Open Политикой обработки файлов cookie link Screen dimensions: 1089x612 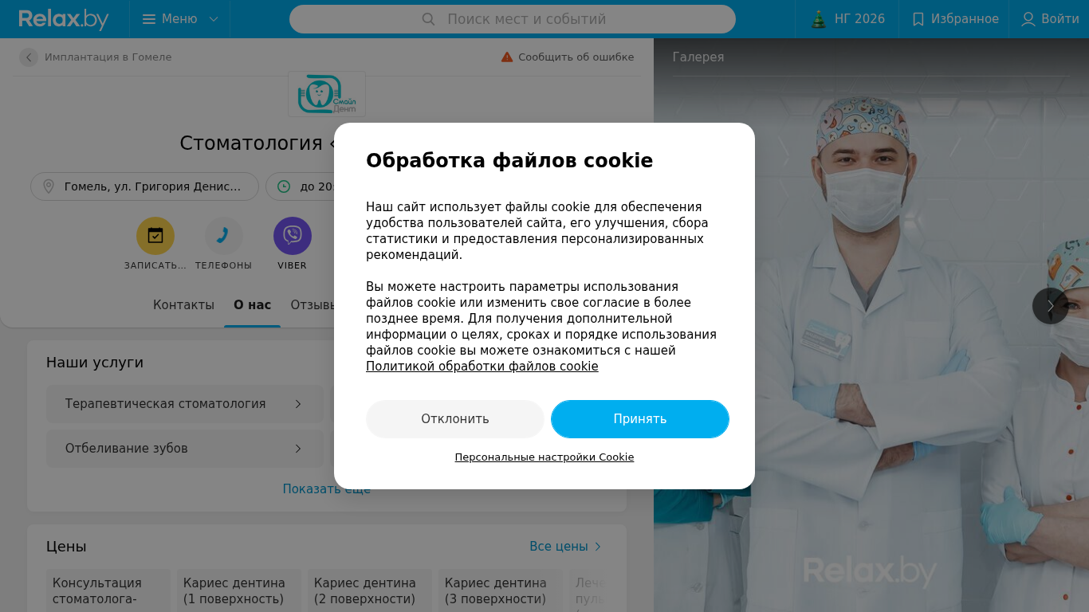point(482,367)
